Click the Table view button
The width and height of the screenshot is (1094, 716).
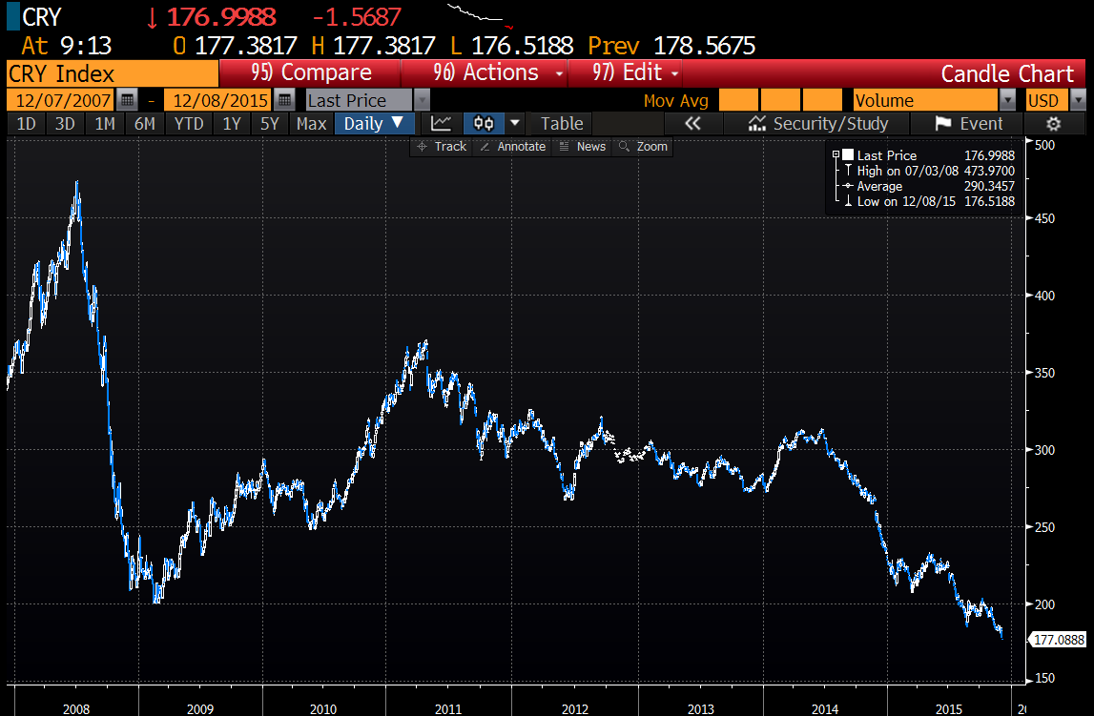pos(562,123)
